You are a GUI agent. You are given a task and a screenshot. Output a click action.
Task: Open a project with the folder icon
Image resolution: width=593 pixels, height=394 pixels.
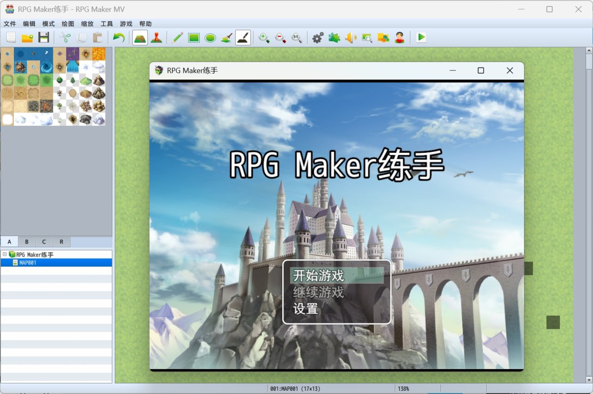pos(27,38)
